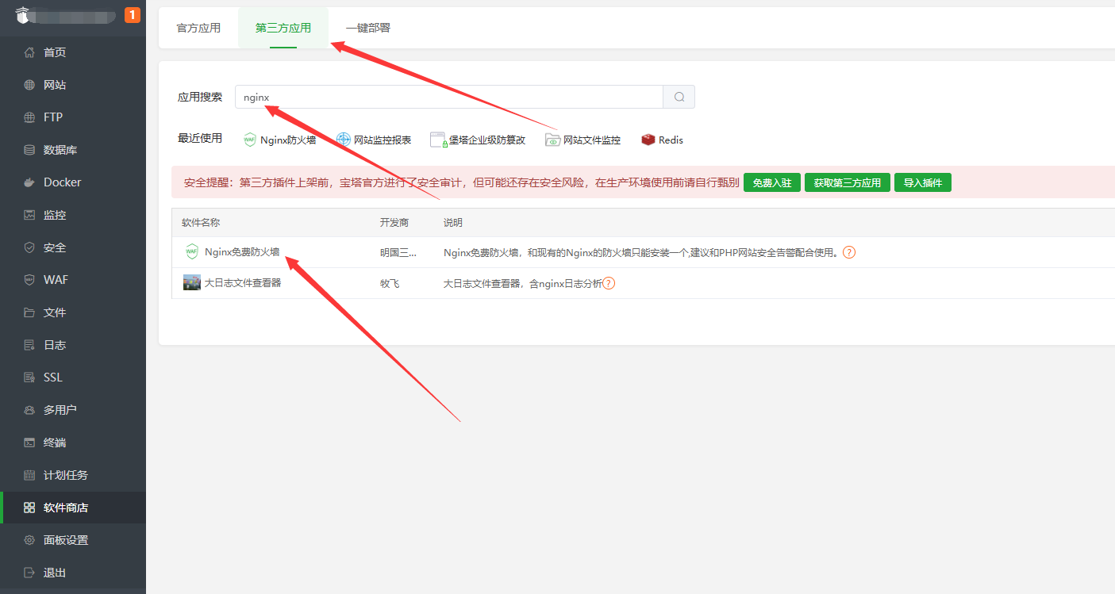1115x594 pixels.
Task: Click the panel logo at top-left
Action: click(x=22, y=14)
